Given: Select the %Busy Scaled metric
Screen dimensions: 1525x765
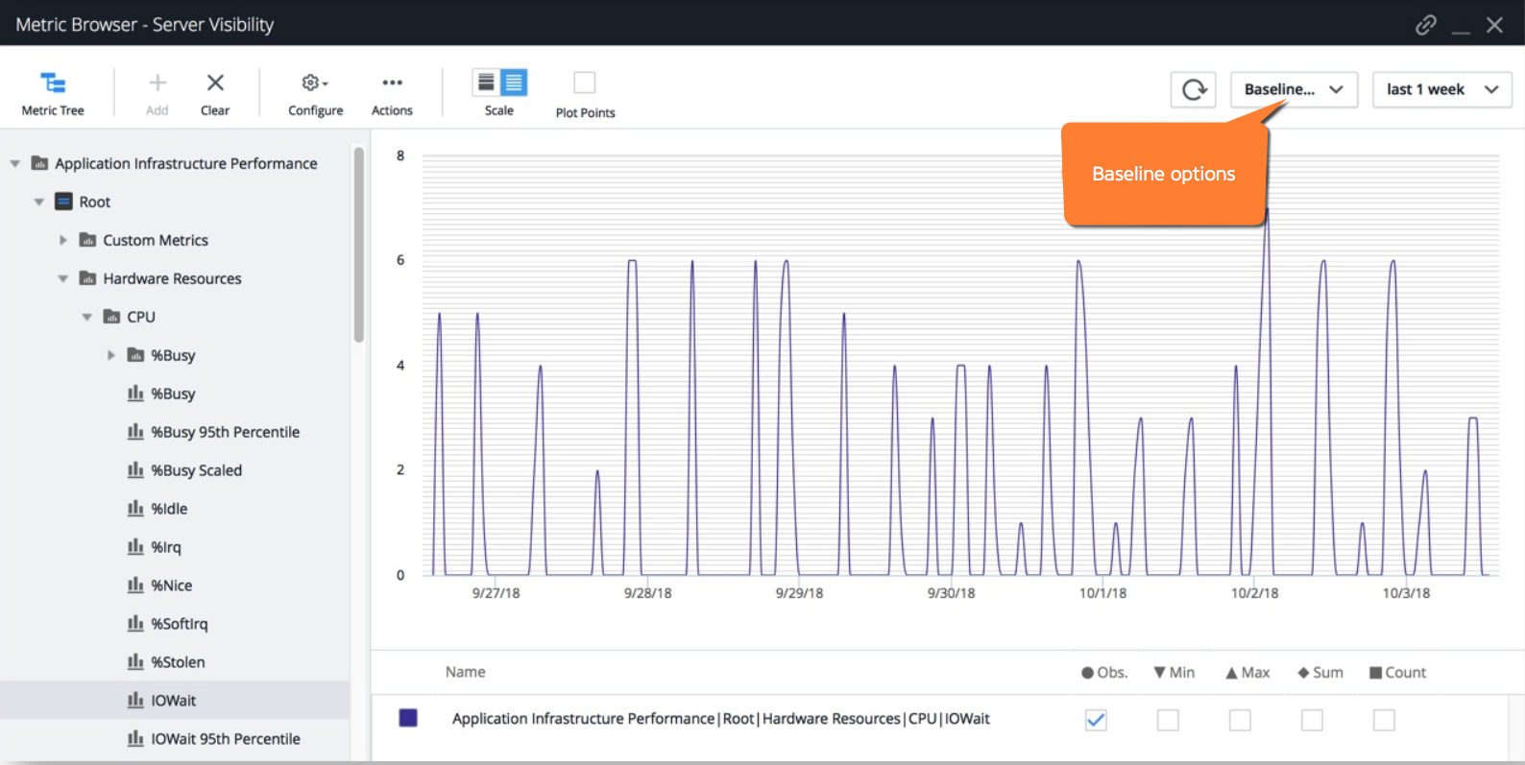Looking at the screenshot, I should pyautogui.click(x=196, y=470).
